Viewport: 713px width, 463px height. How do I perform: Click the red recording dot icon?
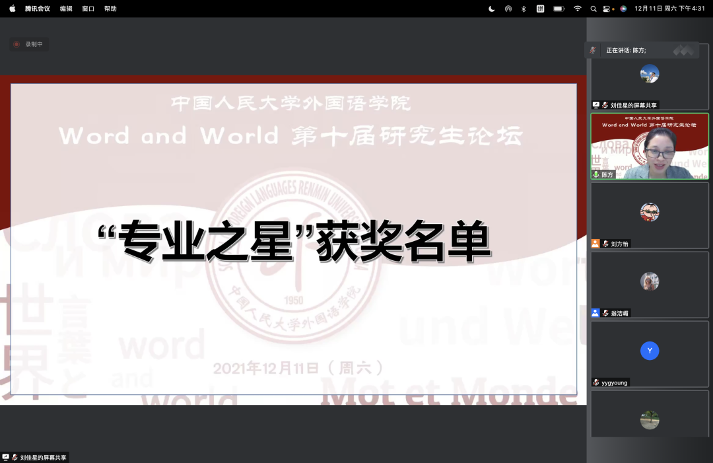tap(17, 44)
